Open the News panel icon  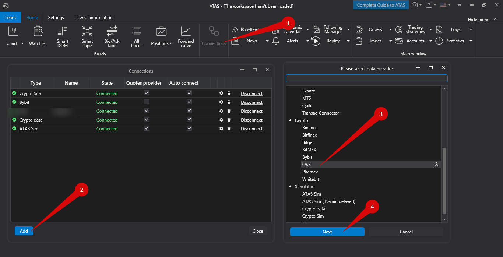[236, 41]
